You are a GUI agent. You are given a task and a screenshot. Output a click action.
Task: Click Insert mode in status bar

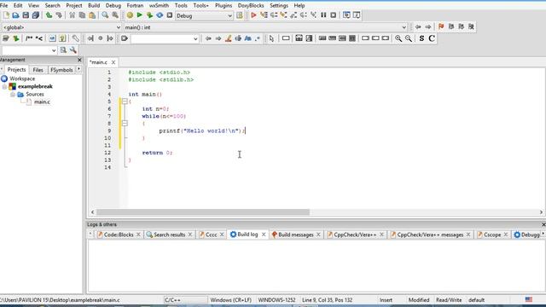click(x=386, y=300)
